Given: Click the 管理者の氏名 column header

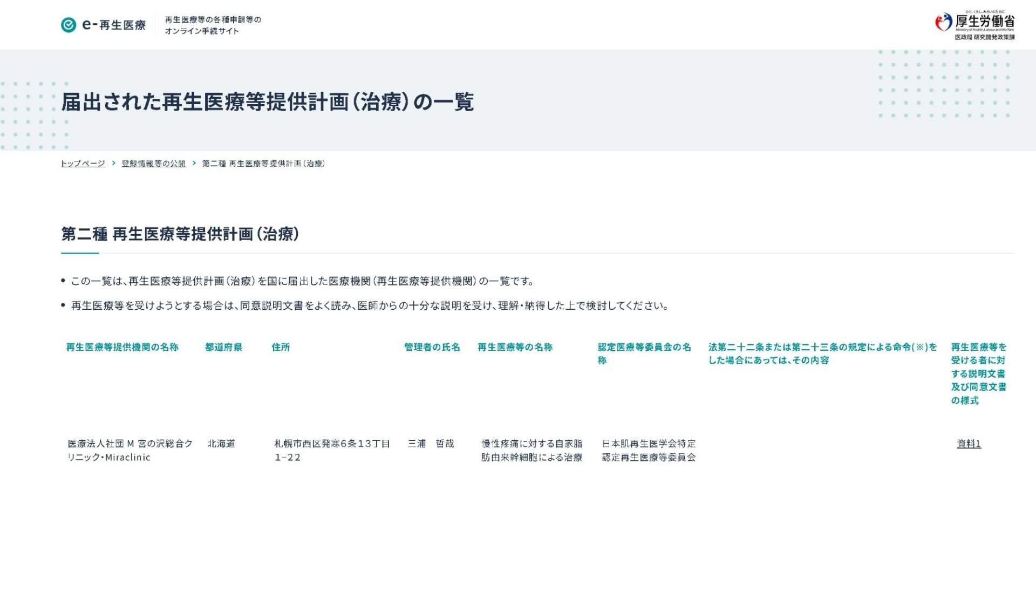Looking at the screenshot, I should pos(432,347).
